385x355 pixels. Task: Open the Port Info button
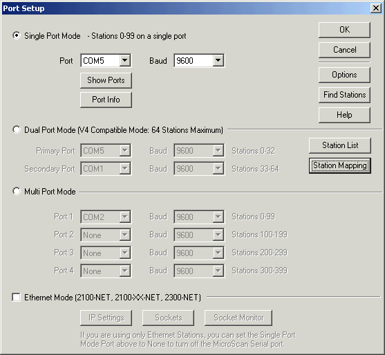106,100
